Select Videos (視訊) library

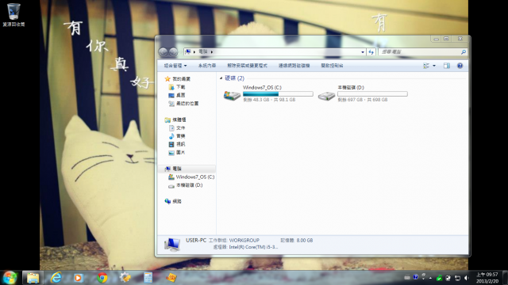(177, 144)
